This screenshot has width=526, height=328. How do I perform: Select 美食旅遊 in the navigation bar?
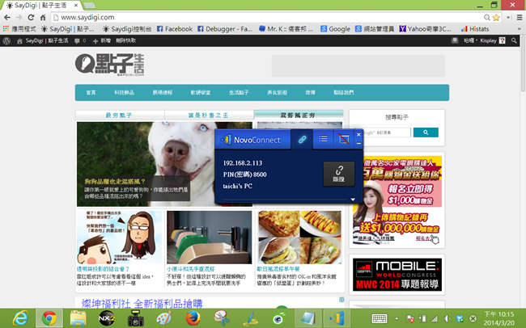[277, 92]
